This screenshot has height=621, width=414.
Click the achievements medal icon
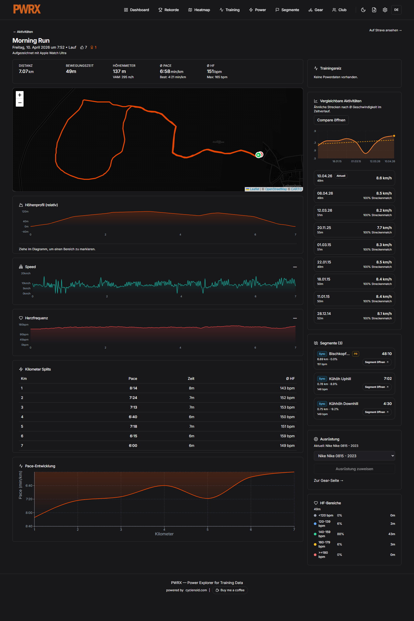coord(92,48)
